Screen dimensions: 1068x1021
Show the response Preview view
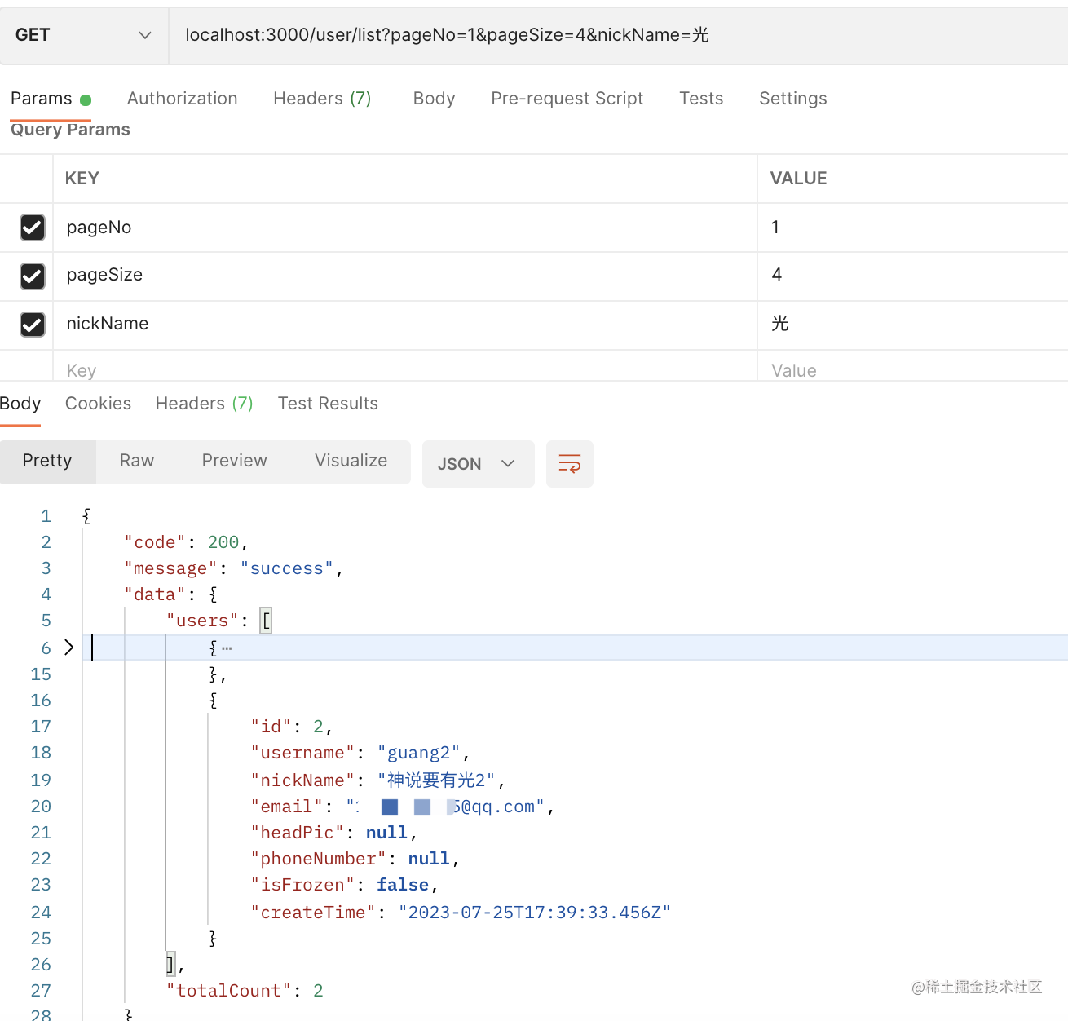pos(234,461)
